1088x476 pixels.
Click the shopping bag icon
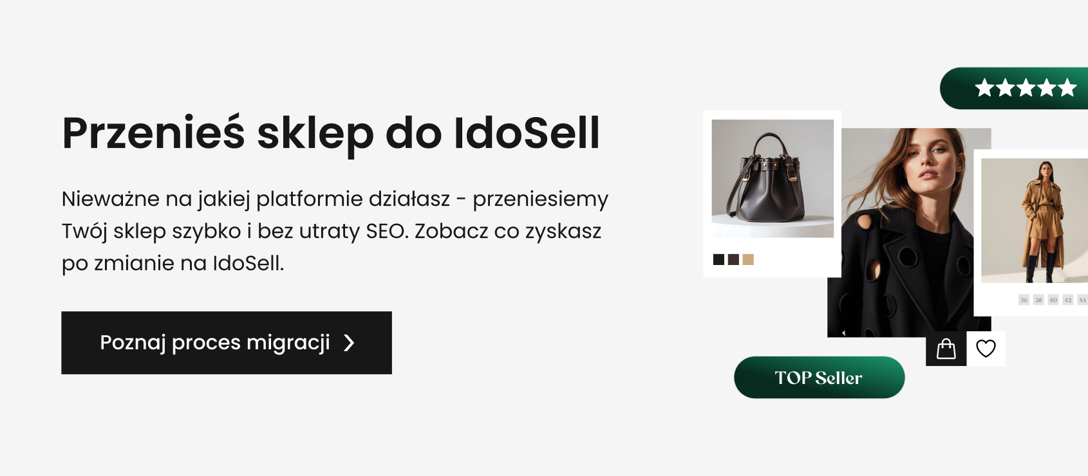click(946, 349)
